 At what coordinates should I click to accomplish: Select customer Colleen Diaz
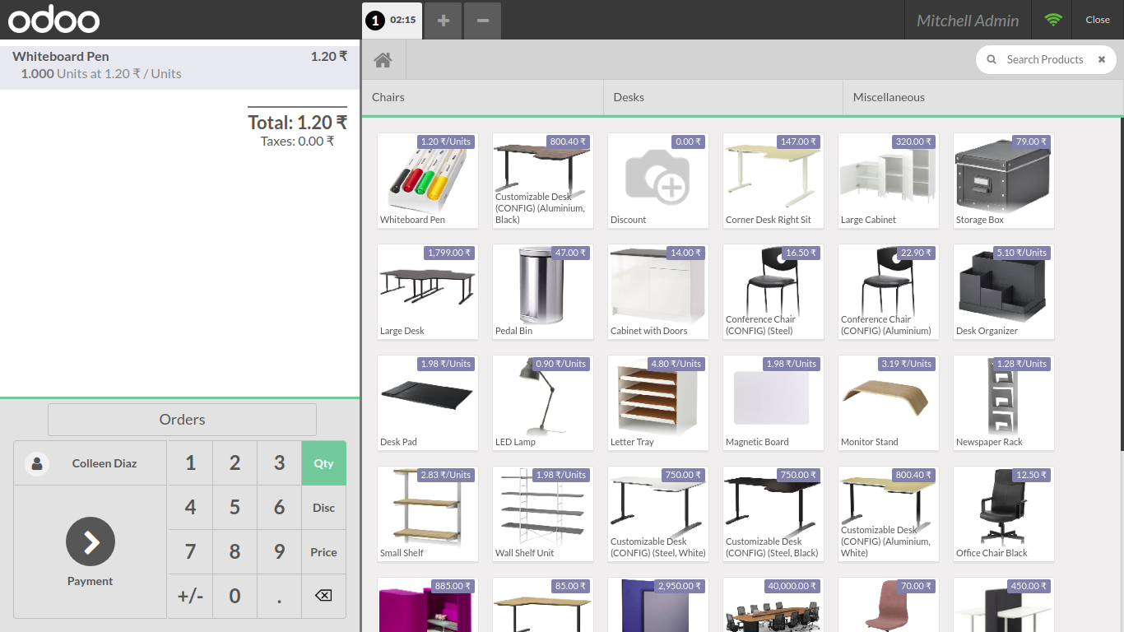pyautogui.click(x=91, y=463)
